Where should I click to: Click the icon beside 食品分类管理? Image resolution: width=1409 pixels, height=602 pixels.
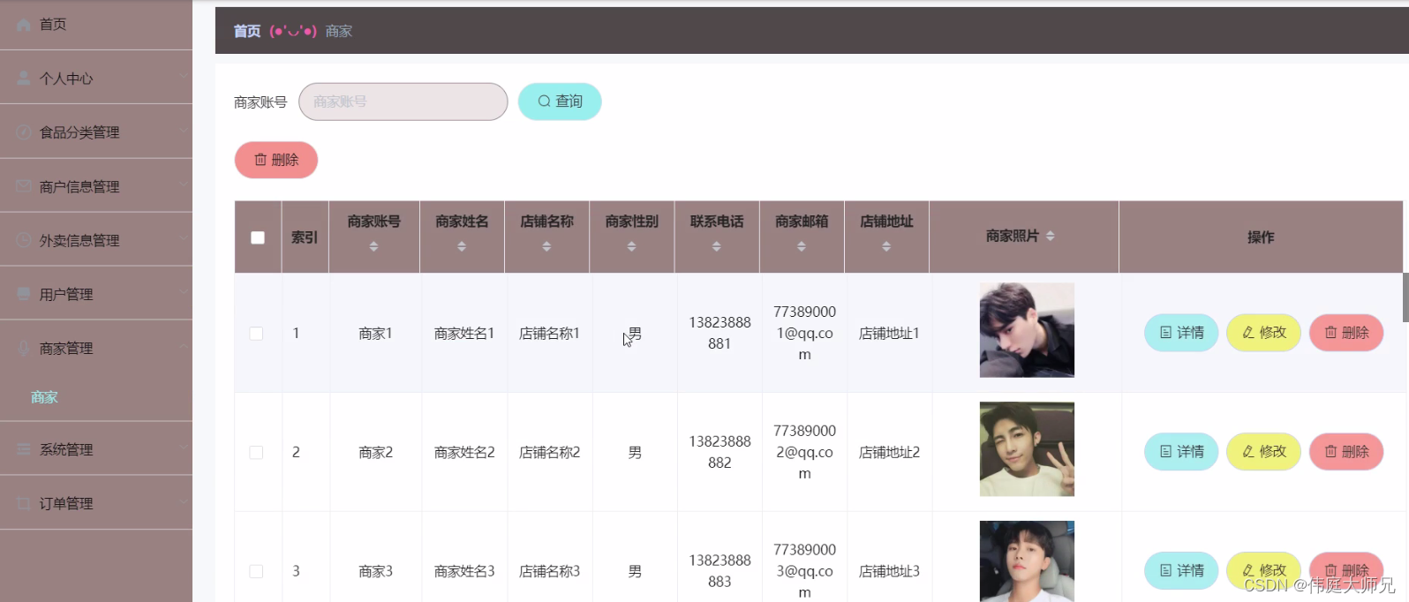(24, 132)
